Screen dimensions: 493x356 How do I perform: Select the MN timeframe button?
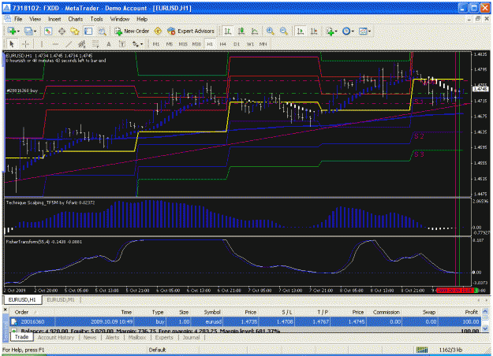pyautogui.click(x=263, y=44)
